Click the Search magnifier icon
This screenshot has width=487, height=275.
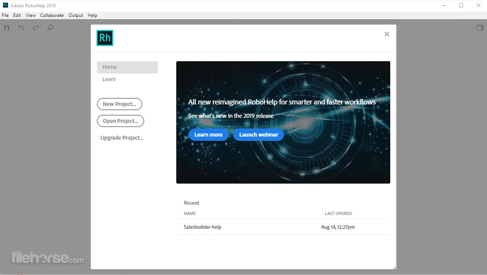(50, 28)
